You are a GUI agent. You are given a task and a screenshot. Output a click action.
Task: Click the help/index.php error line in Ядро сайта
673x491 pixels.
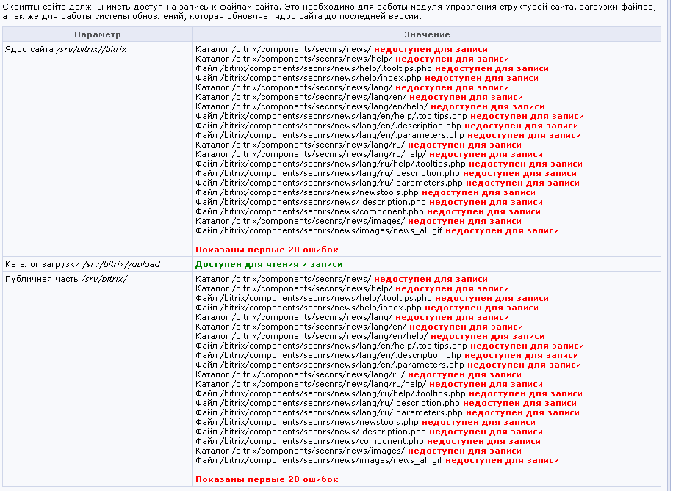pos(367,78)
